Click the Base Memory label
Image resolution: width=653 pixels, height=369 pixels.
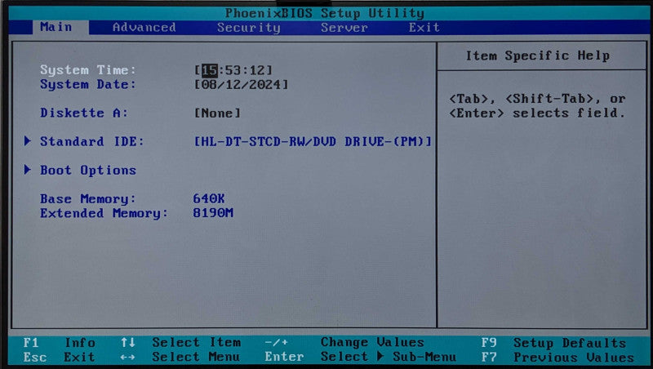[x=88, y=199]
